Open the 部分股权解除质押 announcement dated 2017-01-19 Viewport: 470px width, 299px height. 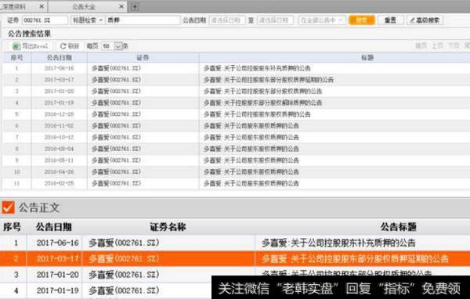pos(262,103)
